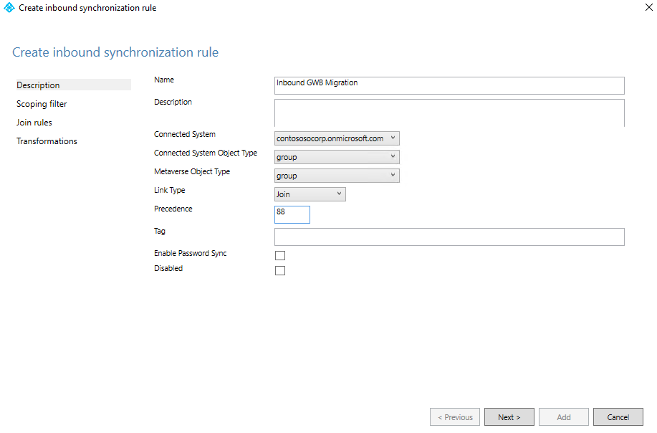Image resolution: width=657 pixels, height=433 pixels.
Task: Focus the Description text box
Action: tap(449, 113)
